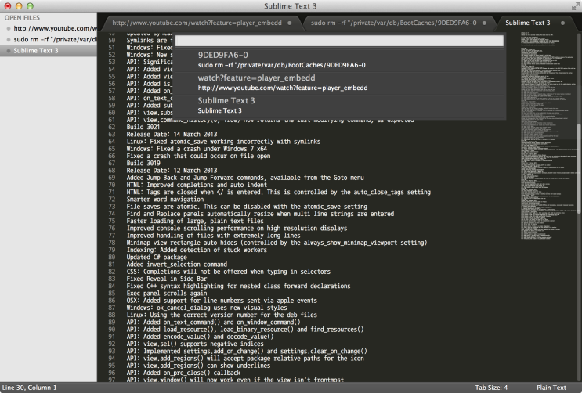
Task: Click the fullscreen arrows icon in title bar
Action: (575, 6)
